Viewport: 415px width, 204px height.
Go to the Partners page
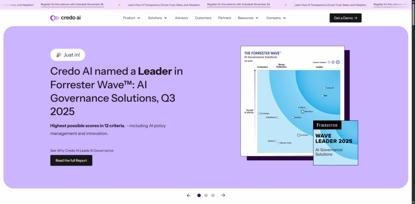(x=225, y=18)
